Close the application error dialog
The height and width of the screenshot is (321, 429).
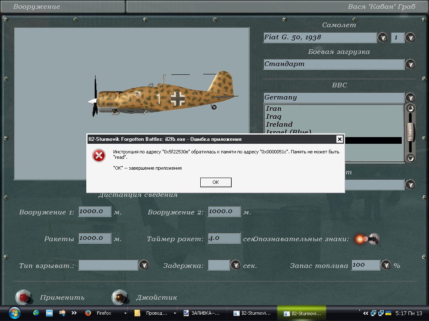click(339, 139)
